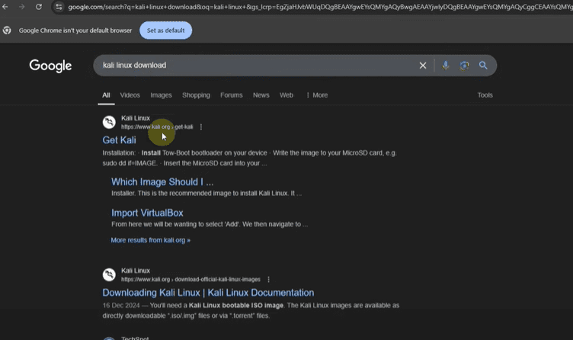Open Downloading Kali Linux Documentation link
This screenshot has width=573, height=340.
click(x=208, y=293)
